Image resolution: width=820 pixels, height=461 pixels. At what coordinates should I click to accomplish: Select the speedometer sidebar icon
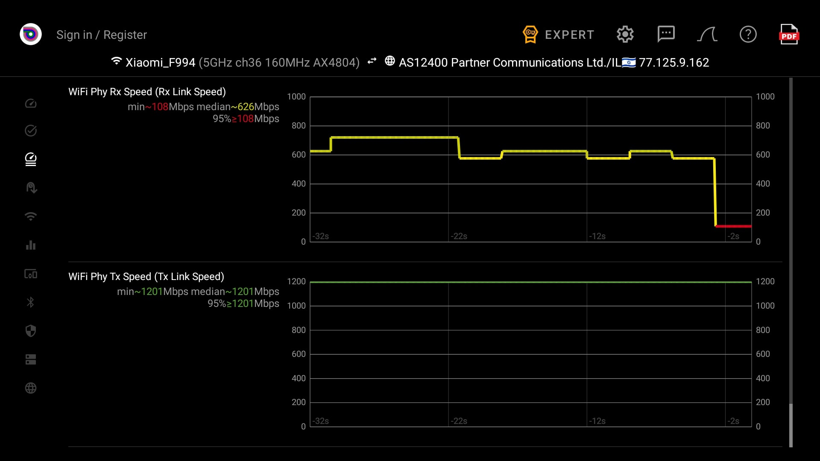pyautogui.click(x=31, y=103)
